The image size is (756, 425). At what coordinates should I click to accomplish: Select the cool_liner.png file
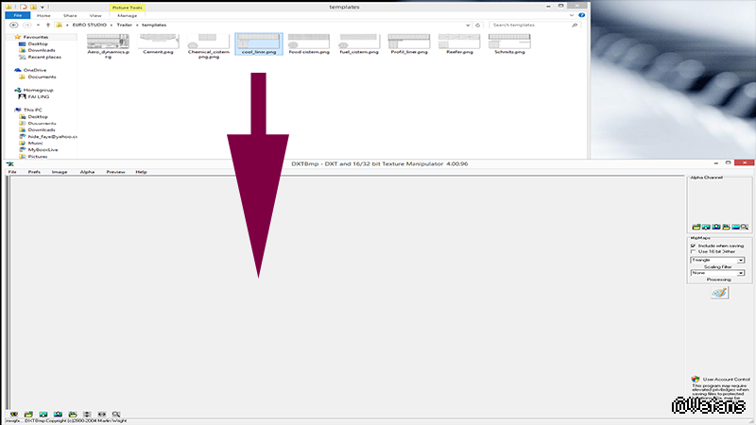[x=259, y=43]
